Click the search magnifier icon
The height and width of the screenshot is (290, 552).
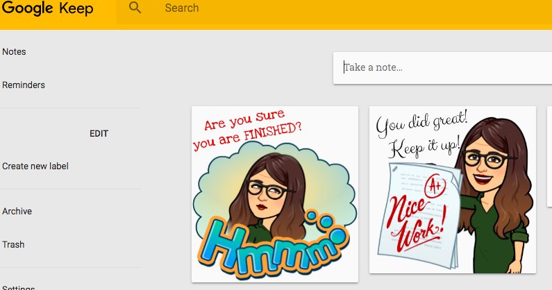(135, 8)
